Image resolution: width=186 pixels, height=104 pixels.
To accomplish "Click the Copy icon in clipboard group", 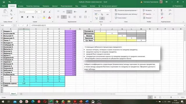I will click(11, 14).
